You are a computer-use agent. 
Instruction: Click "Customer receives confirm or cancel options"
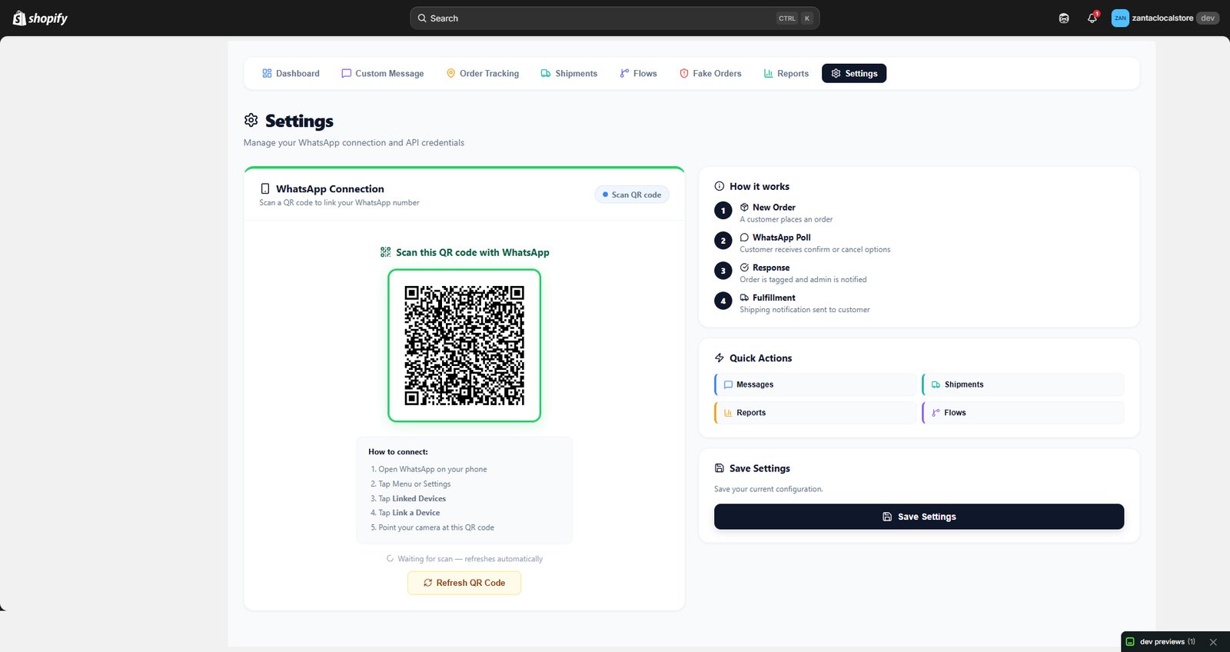coord(815,249)
